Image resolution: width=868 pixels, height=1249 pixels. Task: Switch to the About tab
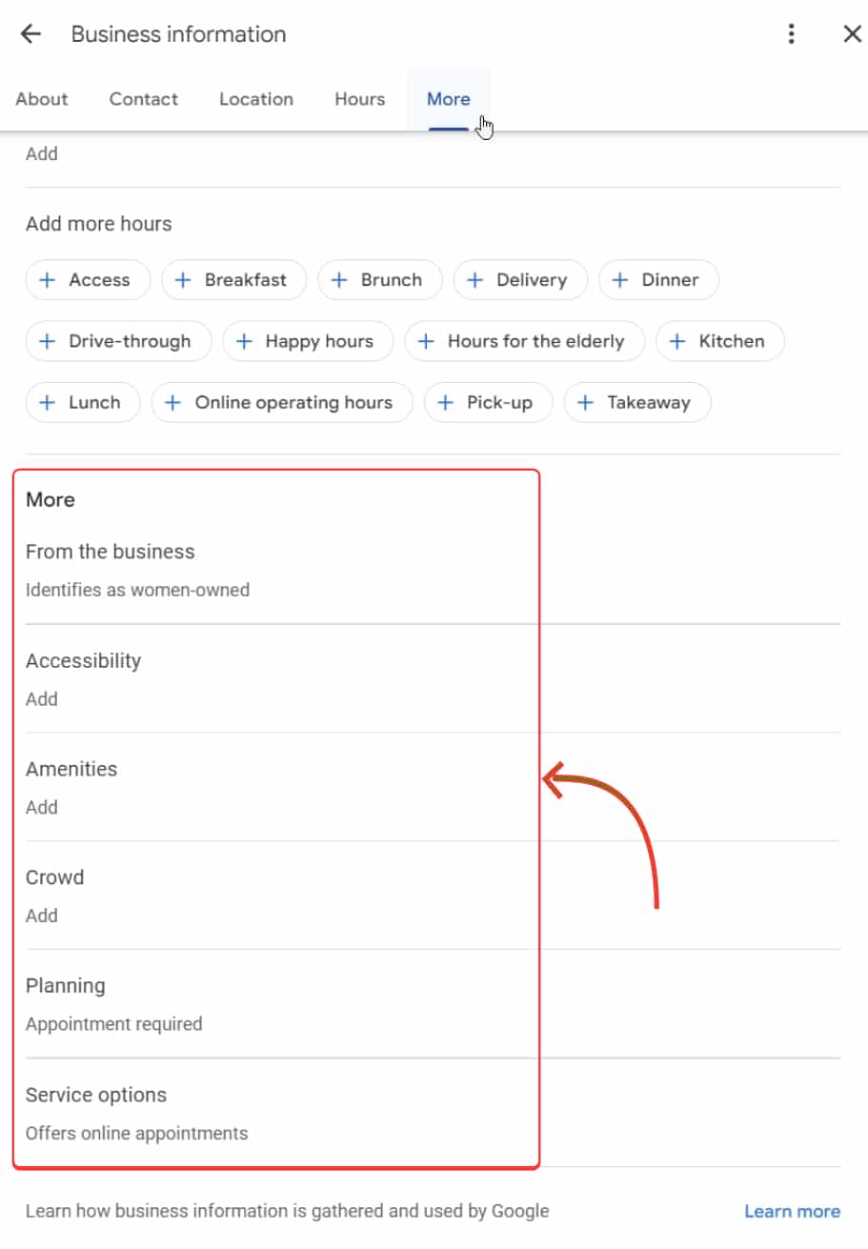(x=41, y=98)
